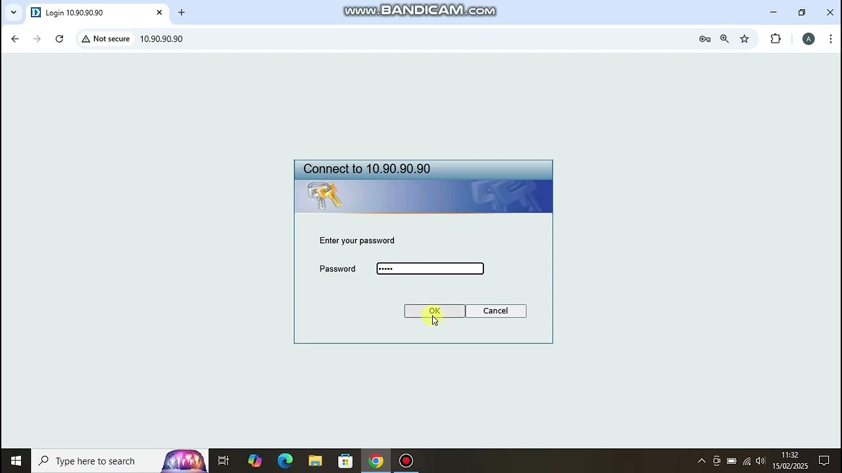The height and width of the screenshot is (473, 842).
Task: Launch Copilot from the taskbar
Action: click(x=255, y=461)
